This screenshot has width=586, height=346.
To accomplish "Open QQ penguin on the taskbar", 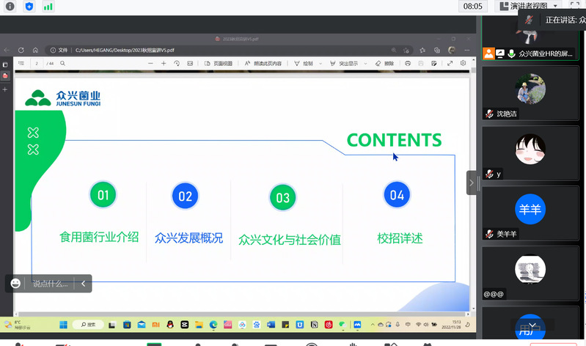I will click(x=170, y=325).
